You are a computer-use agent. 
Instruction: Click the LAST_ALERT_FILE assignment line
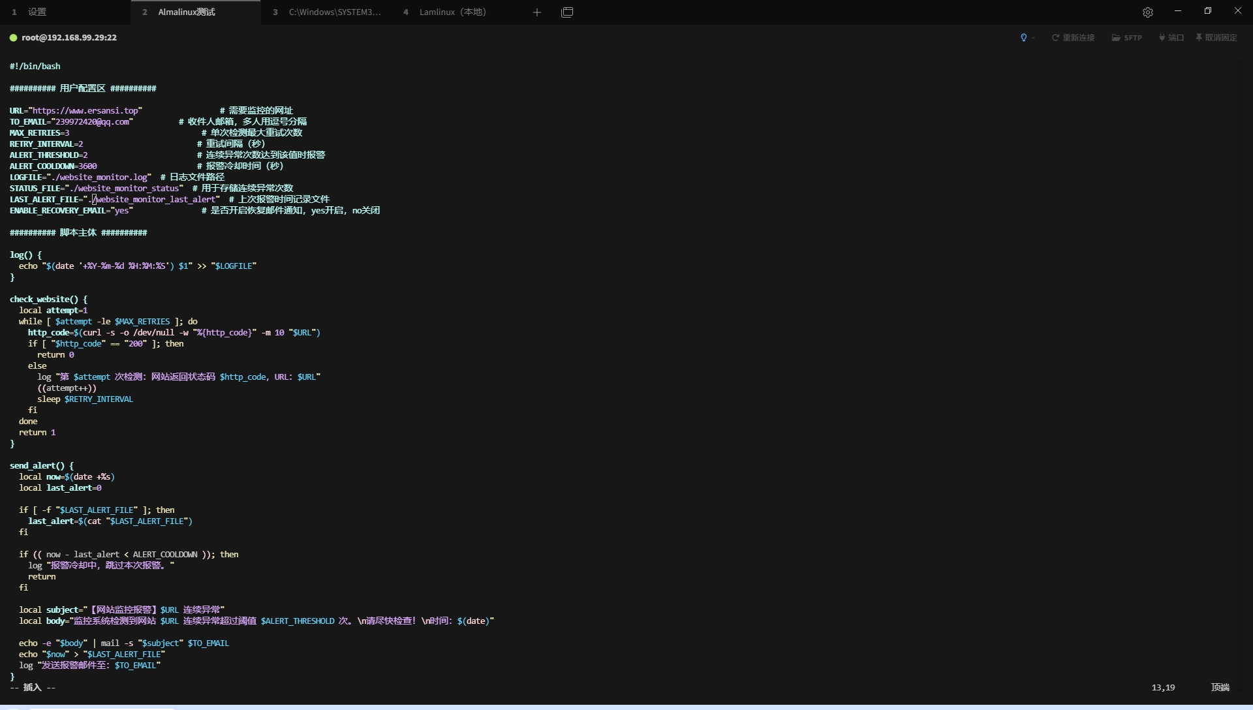115,200
